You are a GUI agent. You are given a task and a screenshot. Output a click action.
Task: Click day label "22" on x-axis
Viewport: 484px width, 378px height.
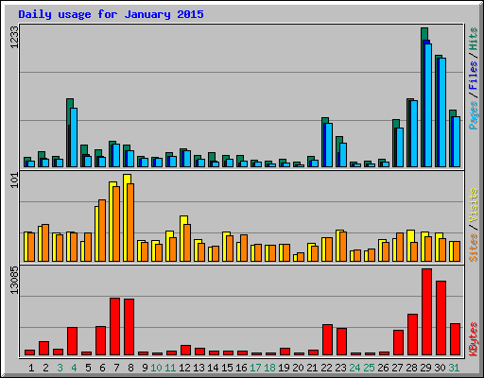tap(326, 368)
